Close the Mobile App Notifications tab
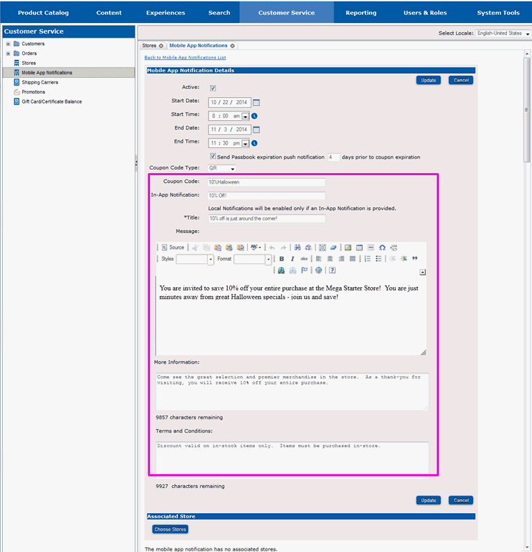The image size is (532, 552). point(233,46)
